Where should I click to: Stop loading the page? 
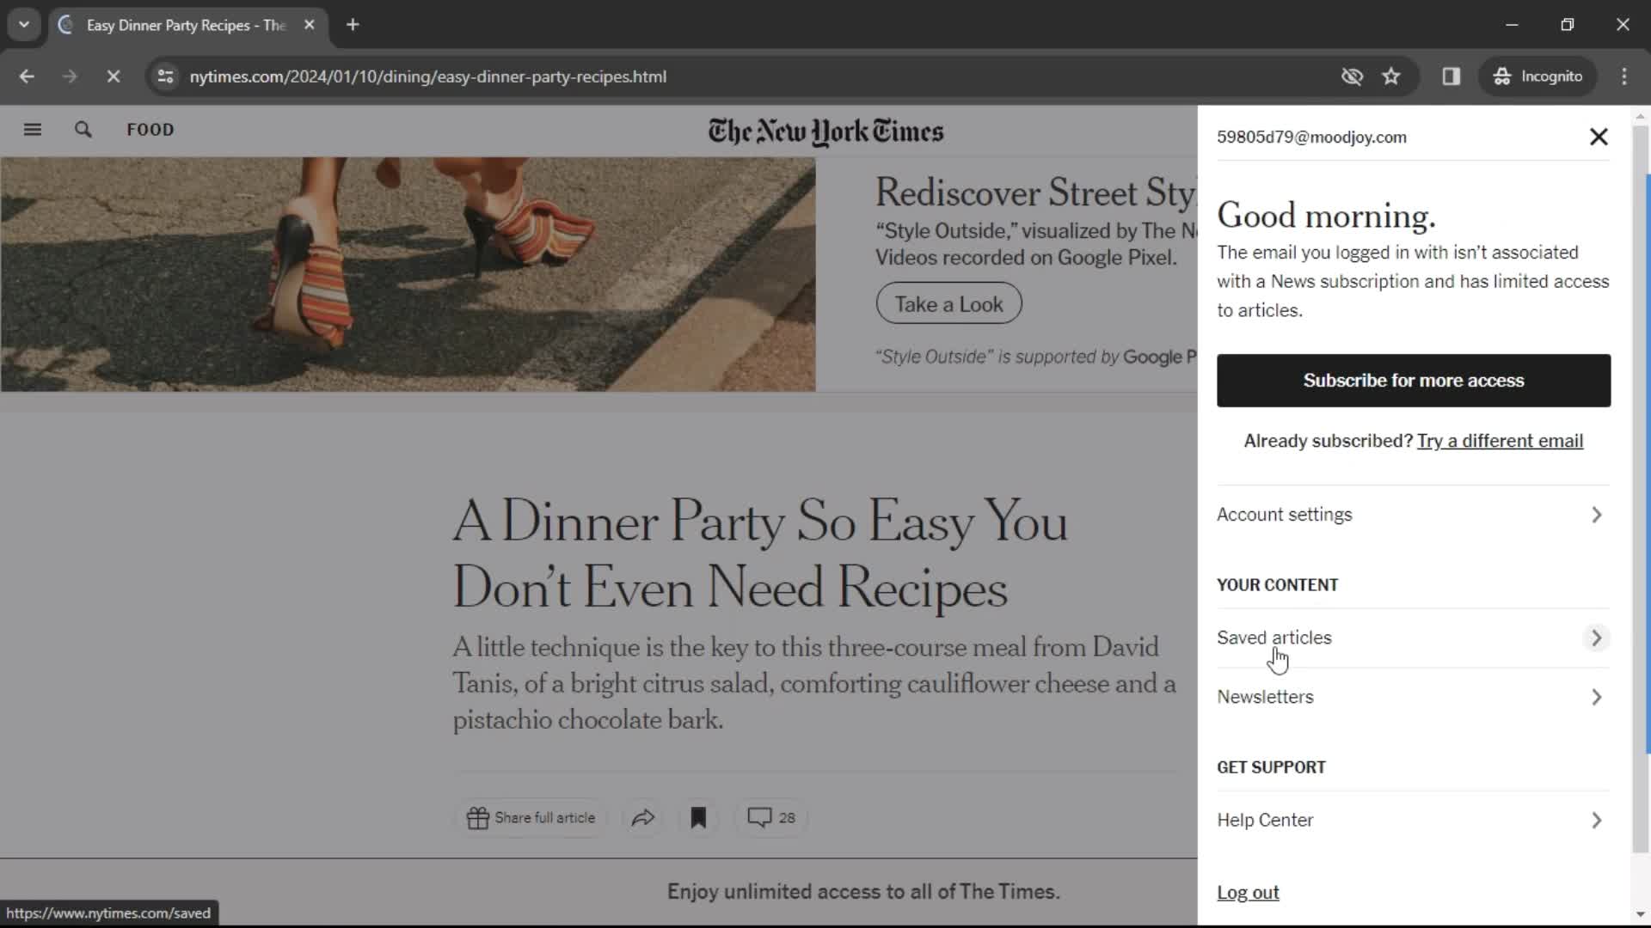[x=113, y=76]
